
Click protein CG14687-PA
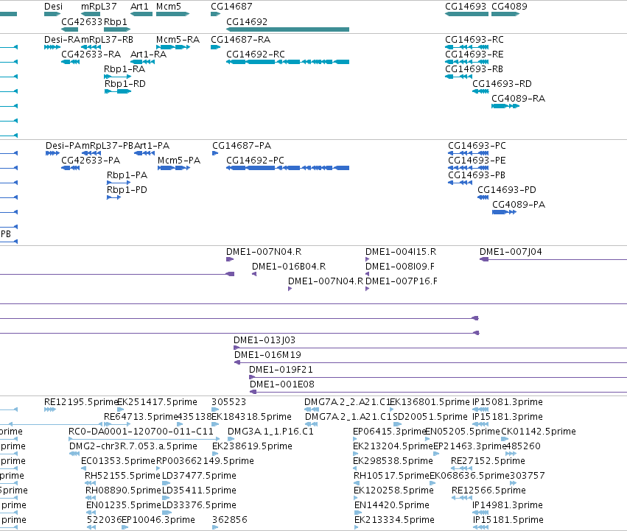242,146
